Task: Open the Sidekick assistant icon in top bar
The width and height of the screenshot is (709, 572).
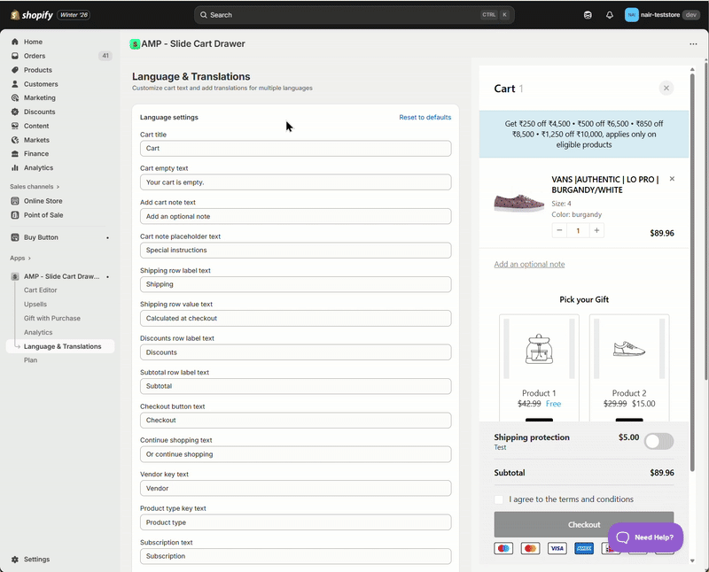Action: [x=588, y=15]
